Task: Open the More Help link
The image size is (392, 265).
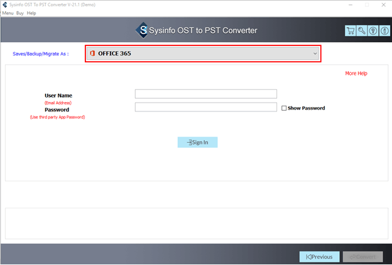Action: [356, 74]
